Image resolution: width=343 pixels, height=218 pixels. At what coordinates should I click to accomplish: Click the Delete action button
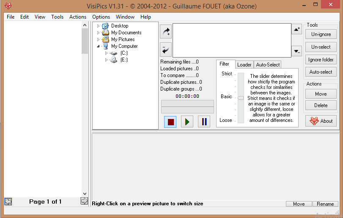321,105
